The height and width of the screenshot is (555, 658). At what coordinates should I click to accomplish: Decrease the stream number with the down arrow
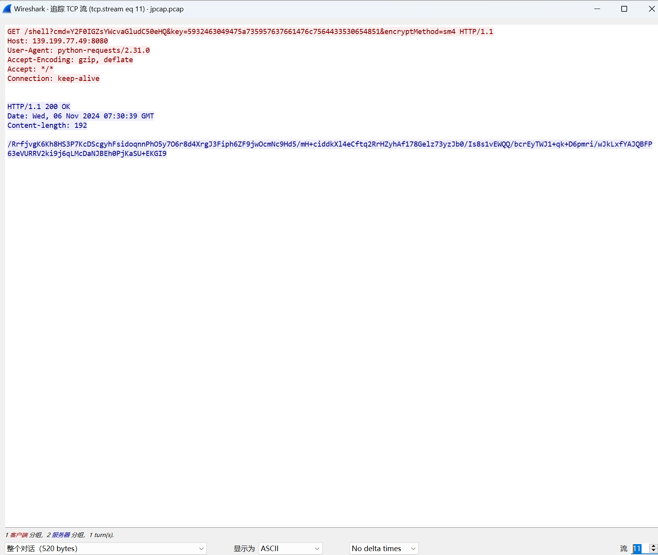point(653,551)
